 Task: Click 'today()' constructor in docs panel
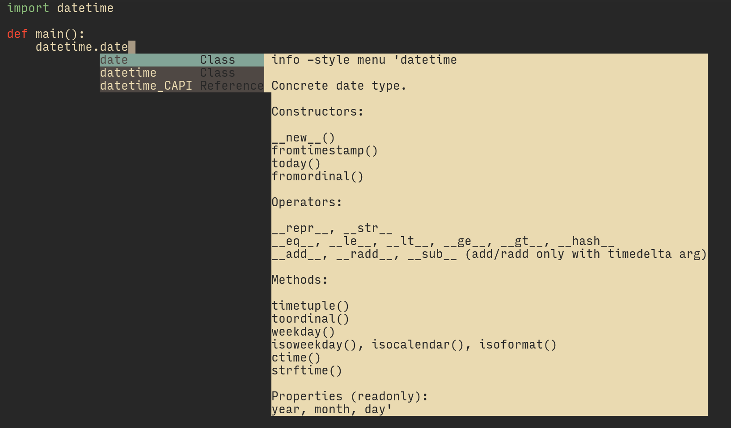click(296, 163)
